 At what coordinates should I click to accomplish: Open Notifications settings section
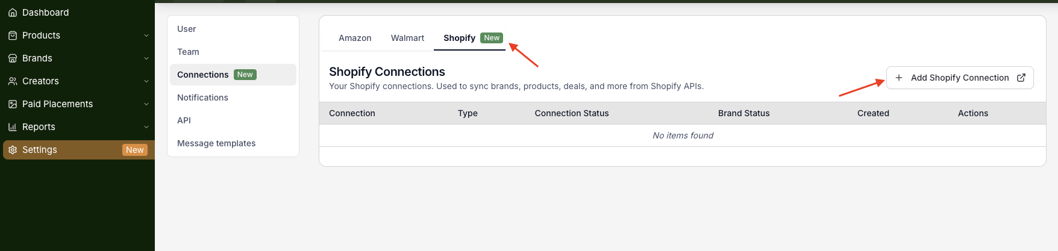pos(202,98)
